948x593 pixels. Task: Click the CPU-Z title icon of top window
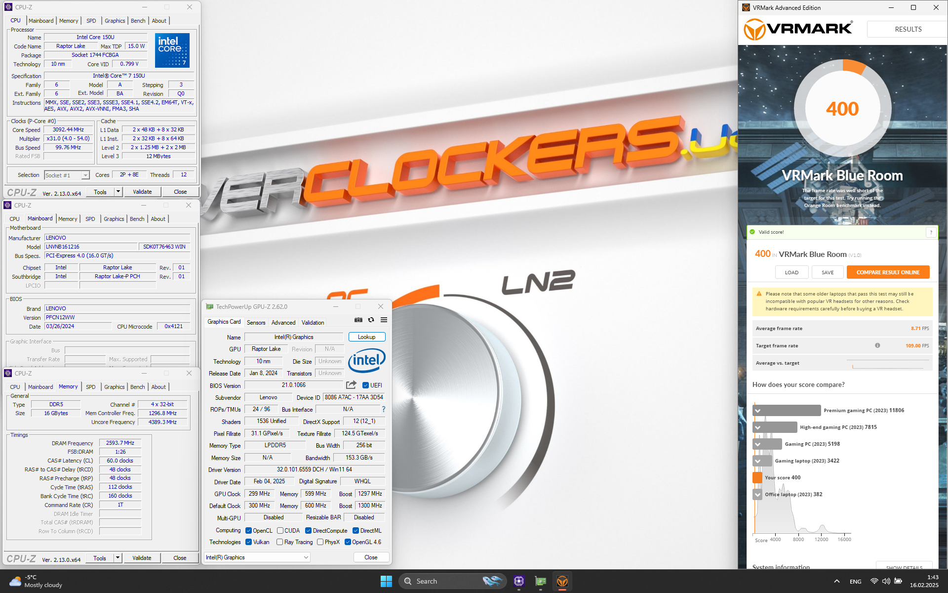click(8, 7)
